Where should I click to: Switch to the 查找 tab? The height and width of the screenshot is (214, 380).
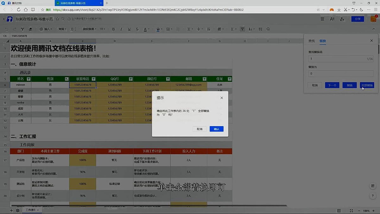[312, 41]
